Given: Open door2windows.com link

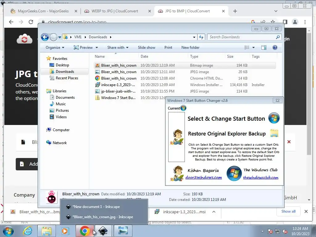Looking at the screenshot, I should [204, 177].
